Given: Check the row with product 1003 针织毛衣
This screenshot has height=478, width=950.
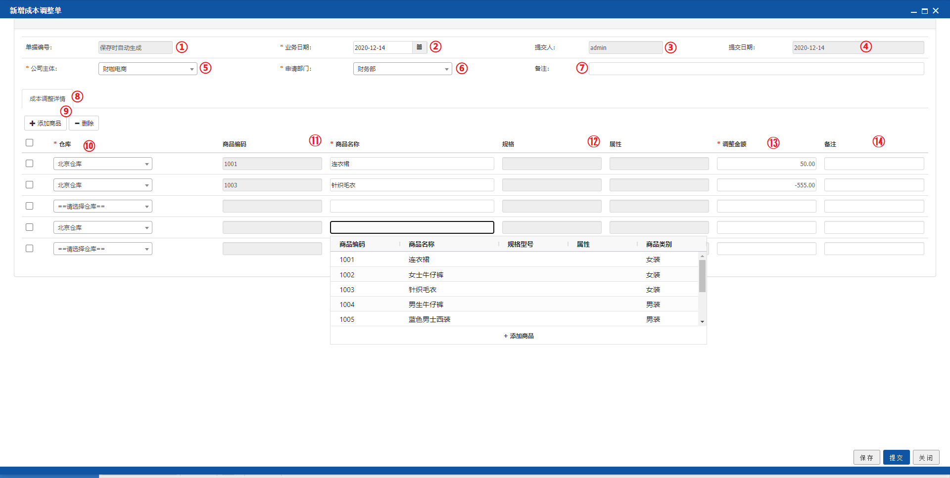Looking at the screenshot, I should click(x=30, y=185).
